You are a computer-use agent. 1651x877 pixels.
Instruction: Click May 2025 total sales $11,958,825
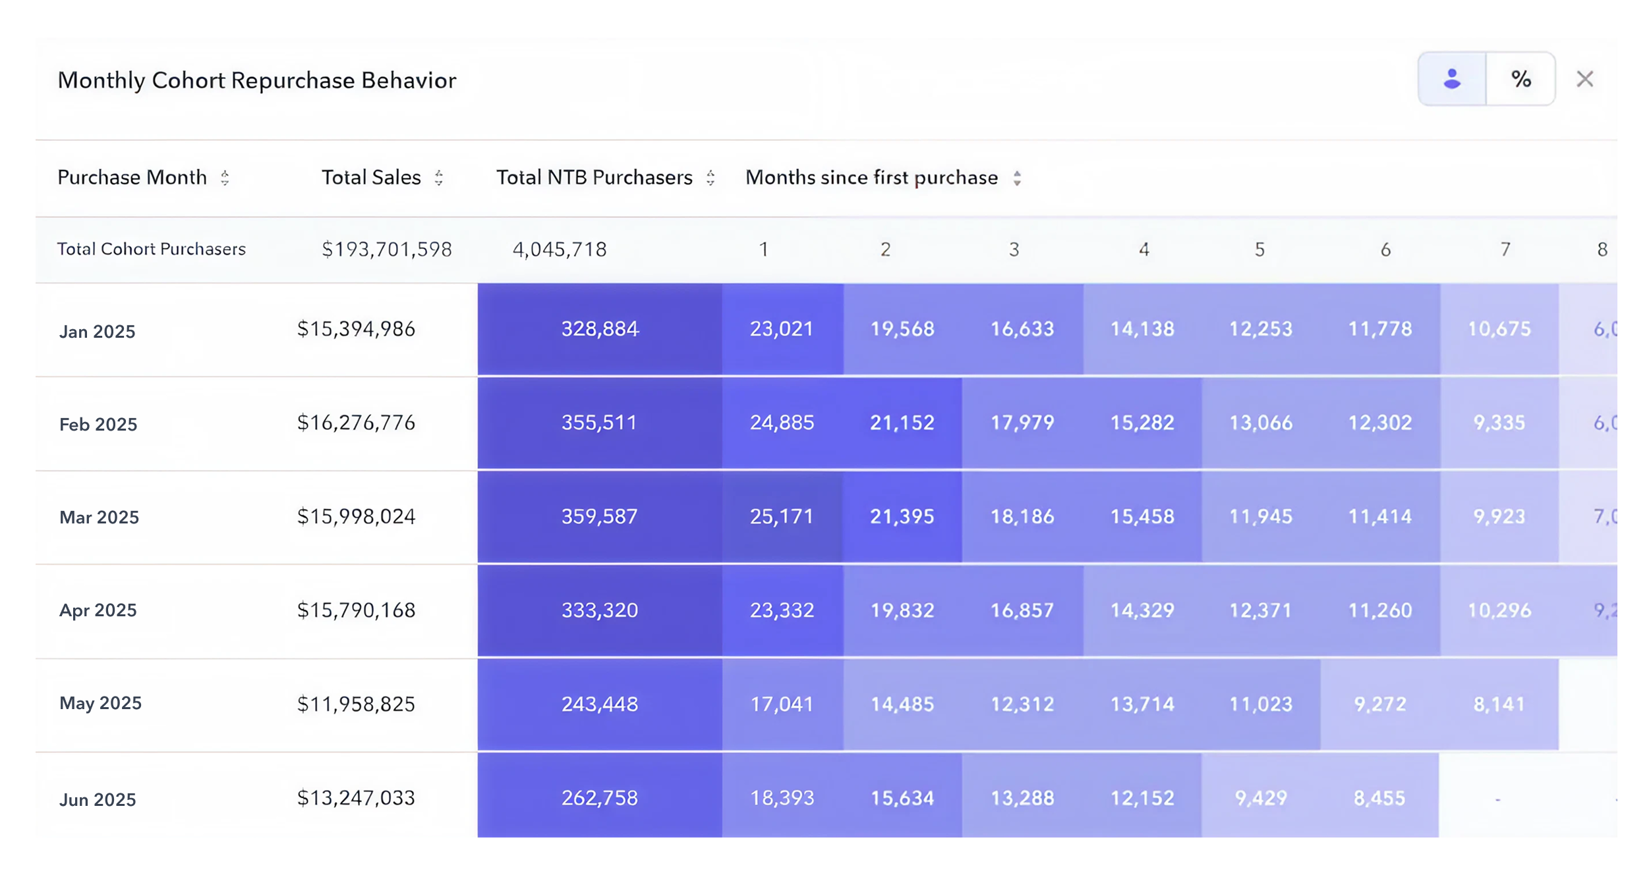pyautogui.click(x=356, y=704)
